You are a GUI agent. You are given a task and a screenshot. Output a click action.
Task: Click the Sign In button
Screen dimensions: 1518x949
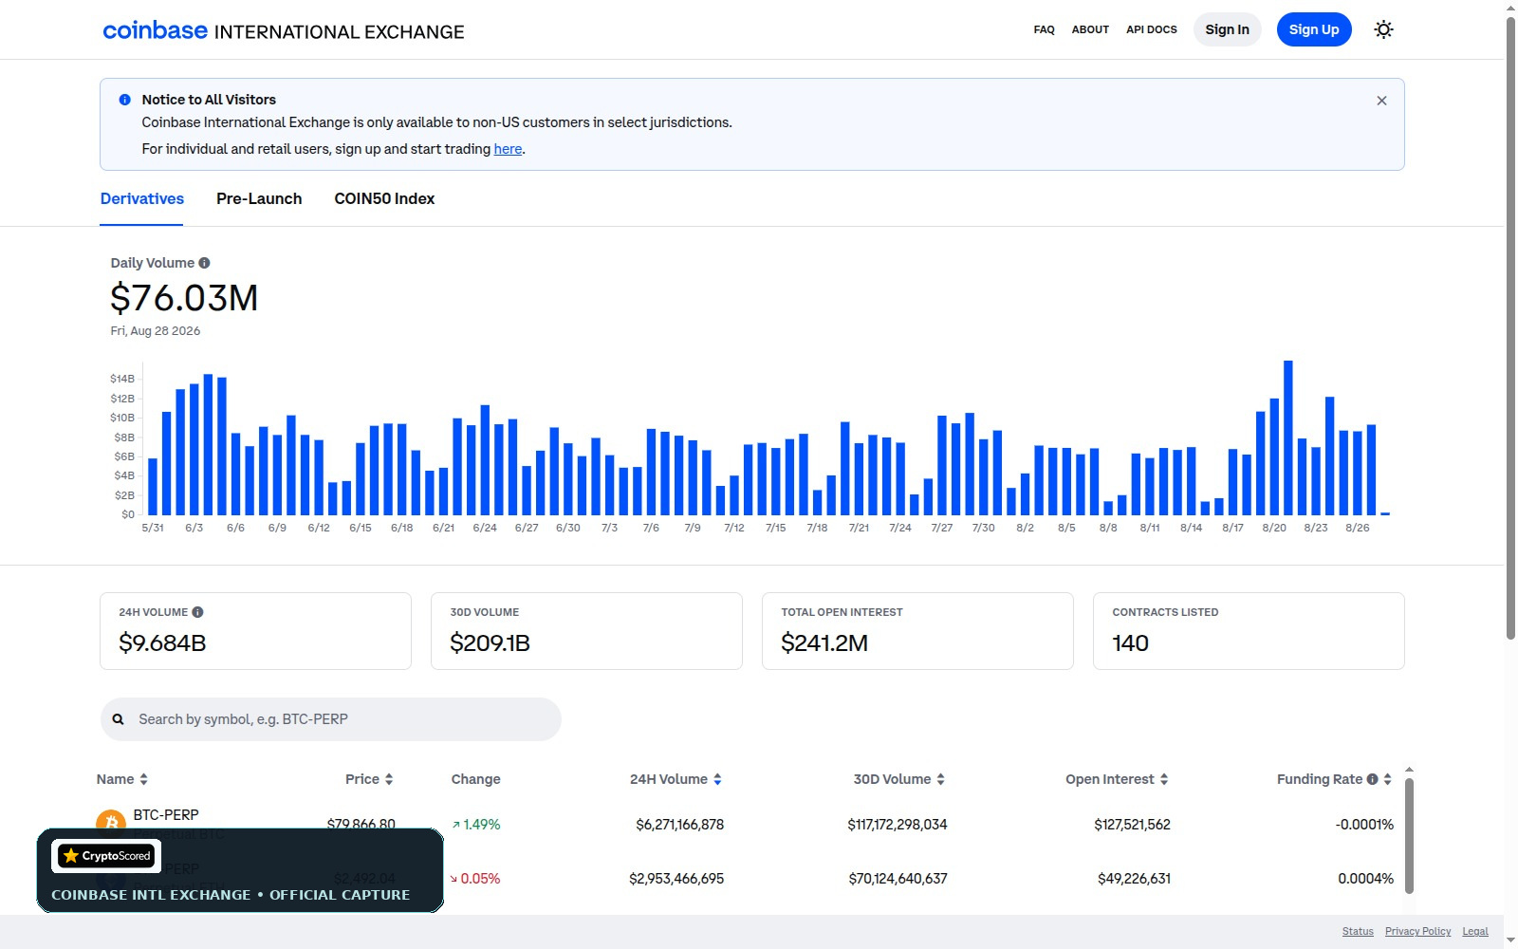click(x=1227, y=29)
